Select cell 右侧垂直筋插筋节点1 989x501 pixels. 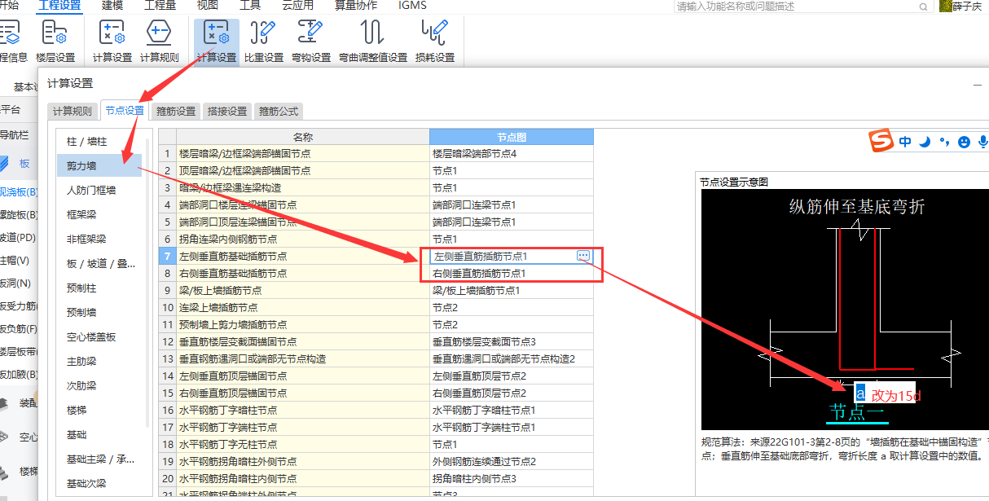pyautogui.click(x=512, y=273)
